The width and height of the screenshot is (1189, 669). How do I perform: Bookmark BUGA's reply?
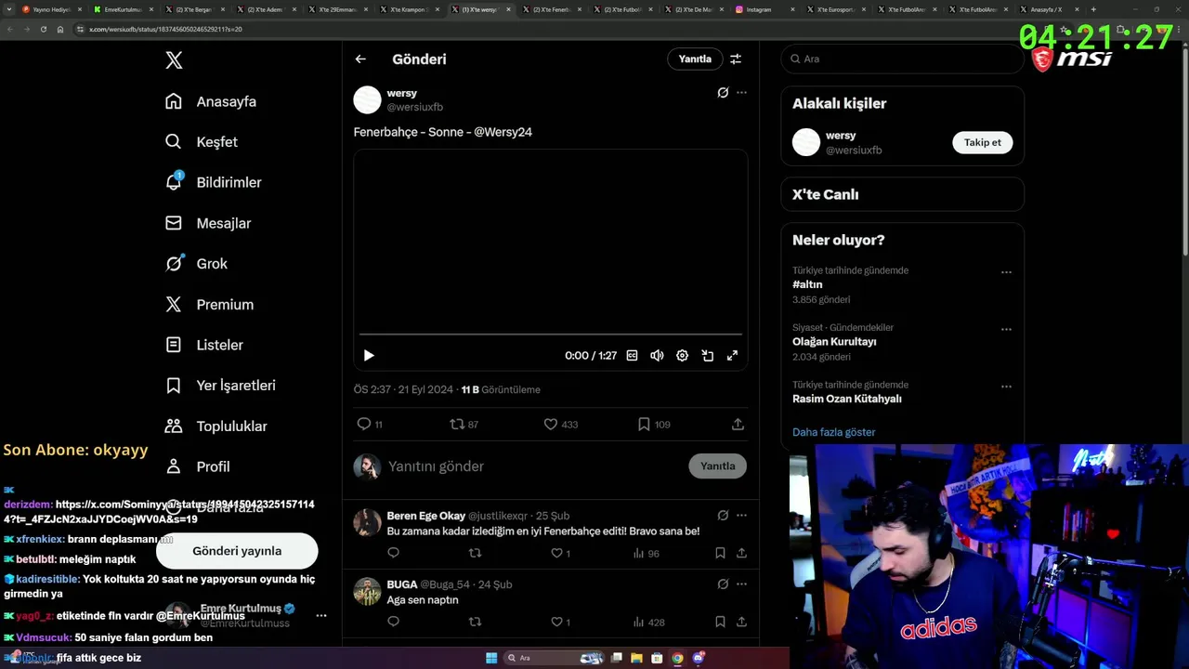click(x=720, y=622)
